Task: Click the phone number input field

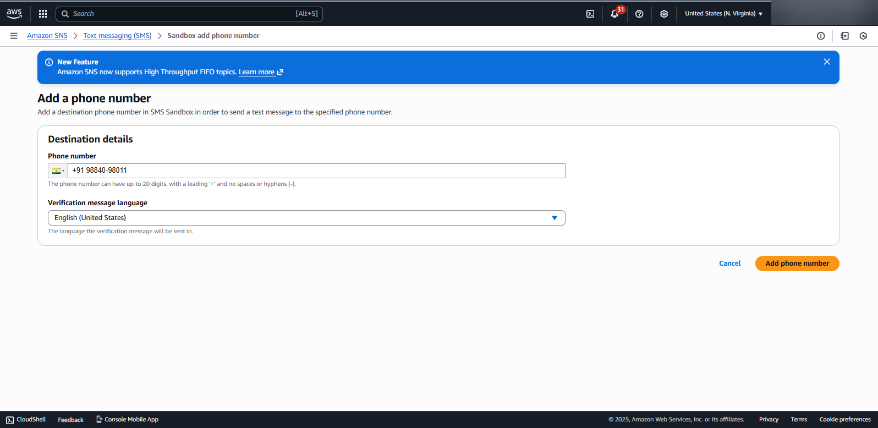Action: [x=316, y=171]
